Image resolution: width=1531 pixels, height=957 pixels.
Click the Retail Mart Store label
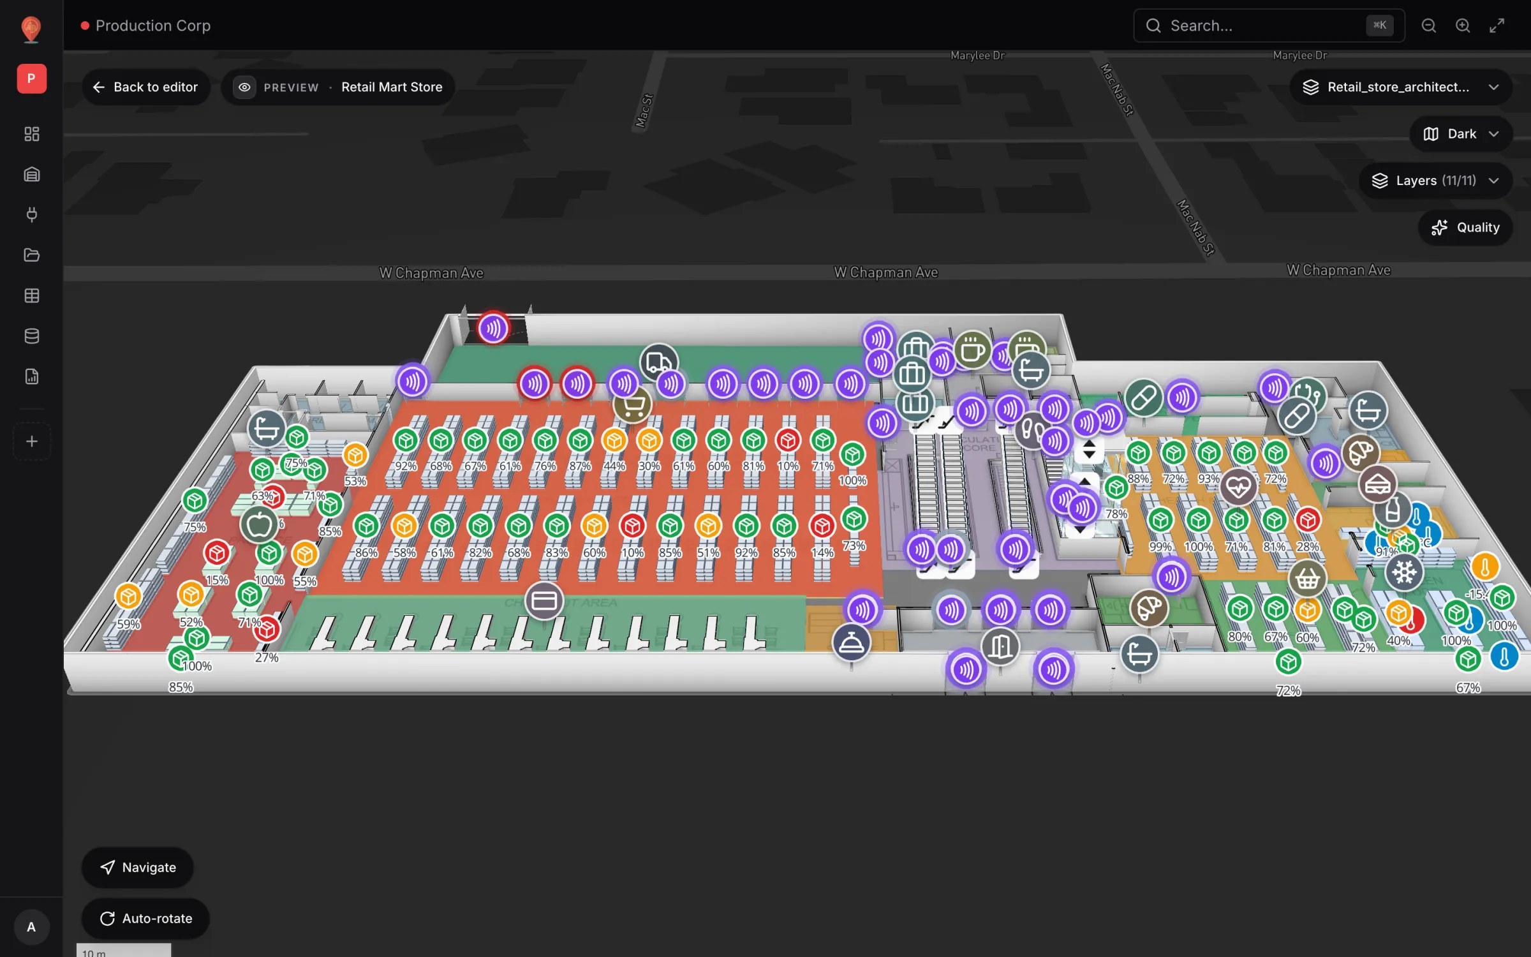click(x=392, y=87)
